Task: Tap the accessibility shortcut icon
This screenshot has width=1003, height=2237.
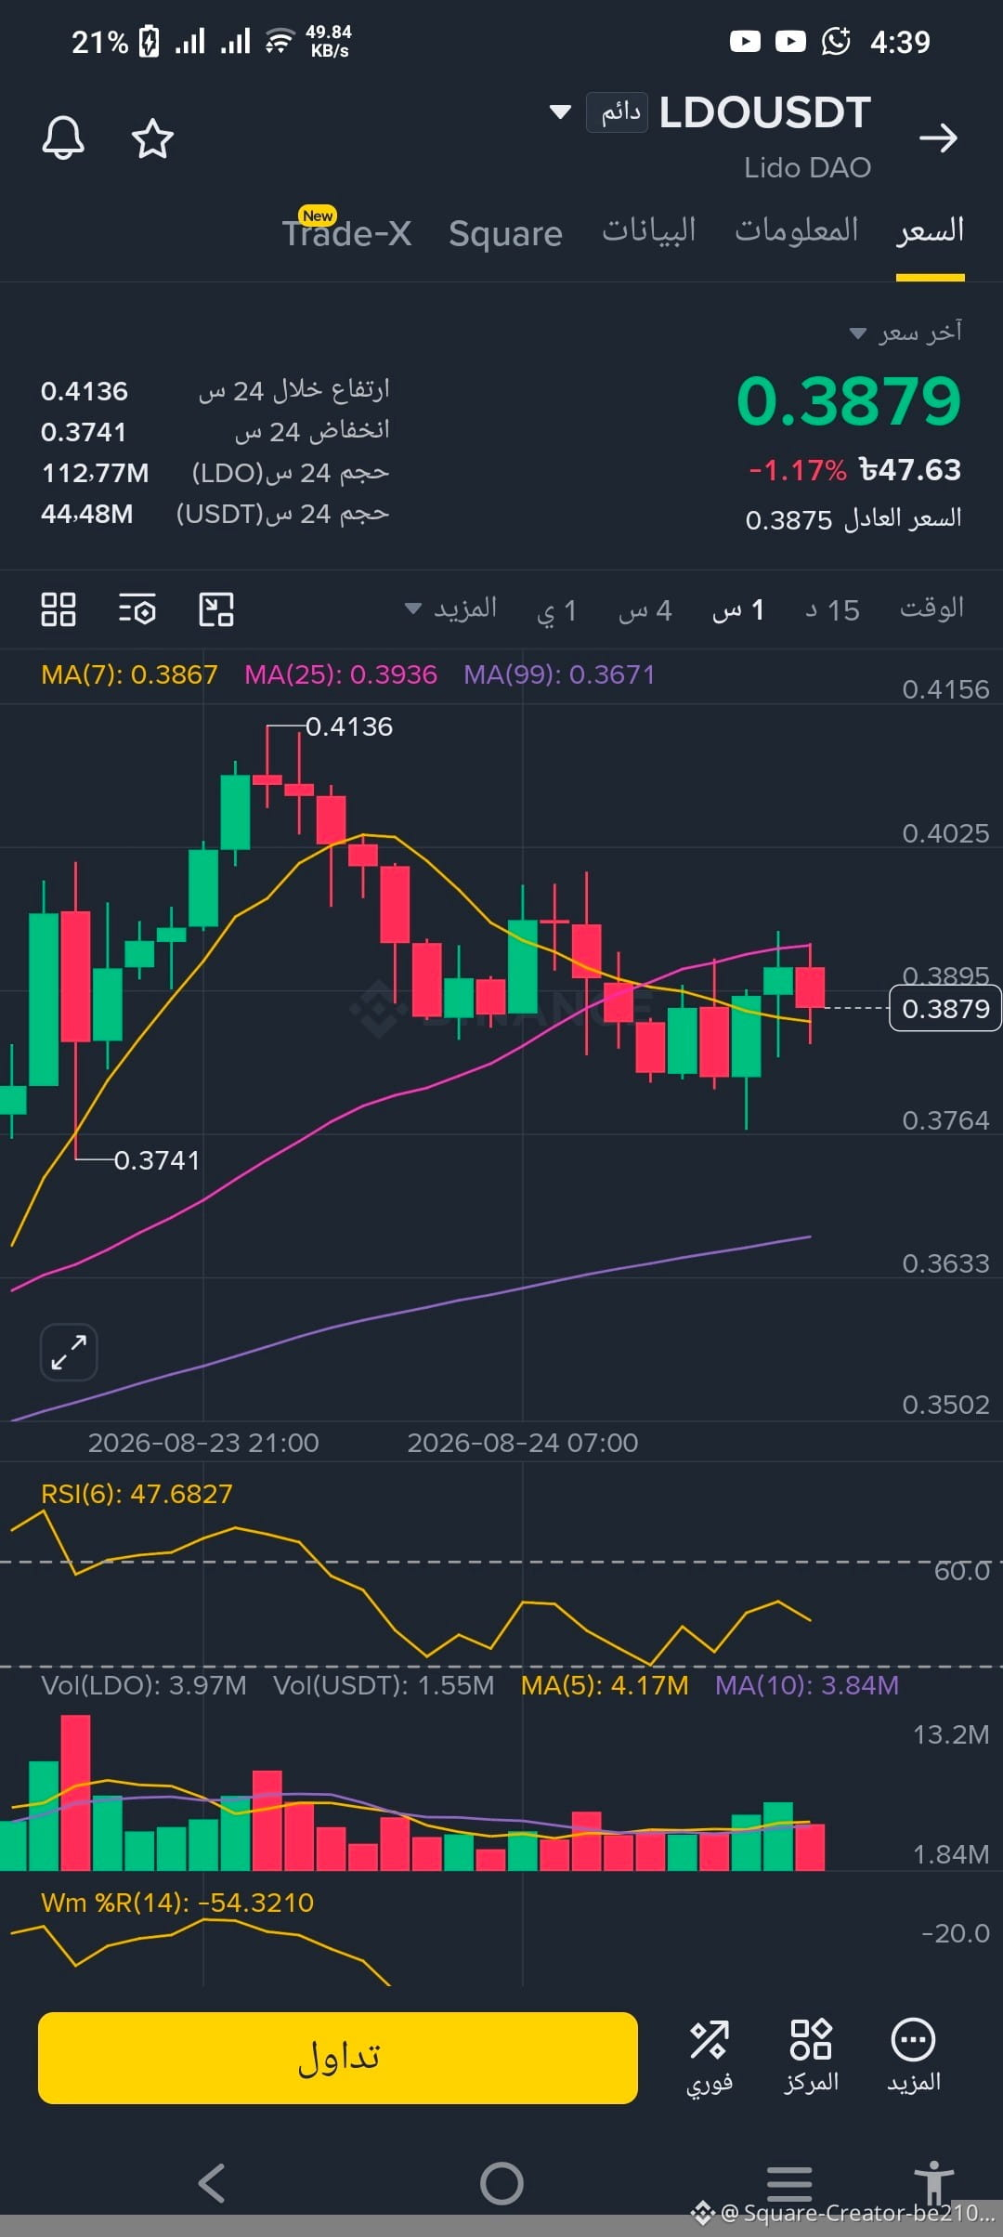Action: 933,2183
